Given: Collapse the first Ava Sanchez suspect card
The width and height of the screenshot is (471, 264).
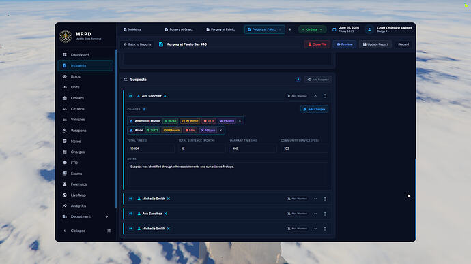Looking at the screenshot, I should point(315,96).
